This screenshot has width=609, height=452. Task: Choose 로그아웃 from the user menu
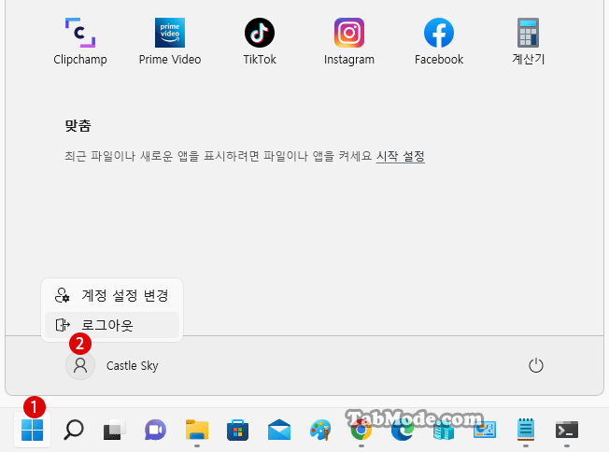click(x=112, y=325)
